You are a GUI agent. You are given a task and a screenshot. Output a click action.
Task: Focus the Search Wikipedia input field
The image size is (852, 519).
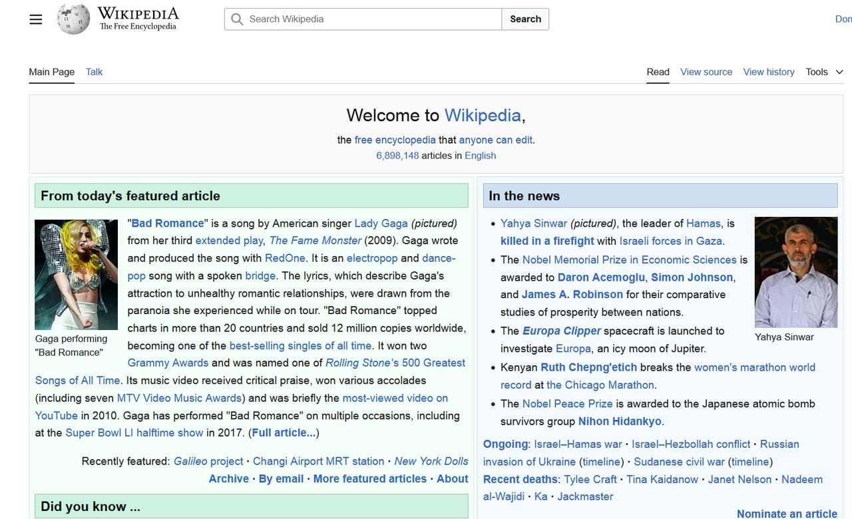coord(363,19)
